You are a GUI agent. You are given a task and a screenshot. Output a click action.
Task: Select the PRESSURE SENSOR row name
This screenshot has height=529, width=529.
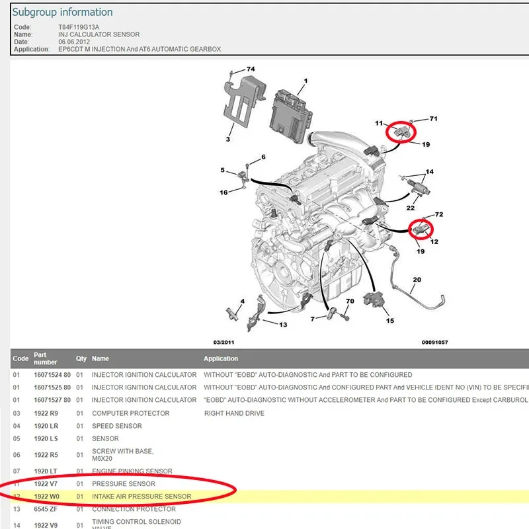[x=124, y=484]
